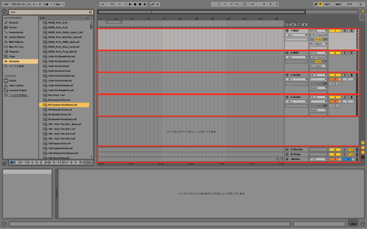Select the Instruments category

point(16,32)
